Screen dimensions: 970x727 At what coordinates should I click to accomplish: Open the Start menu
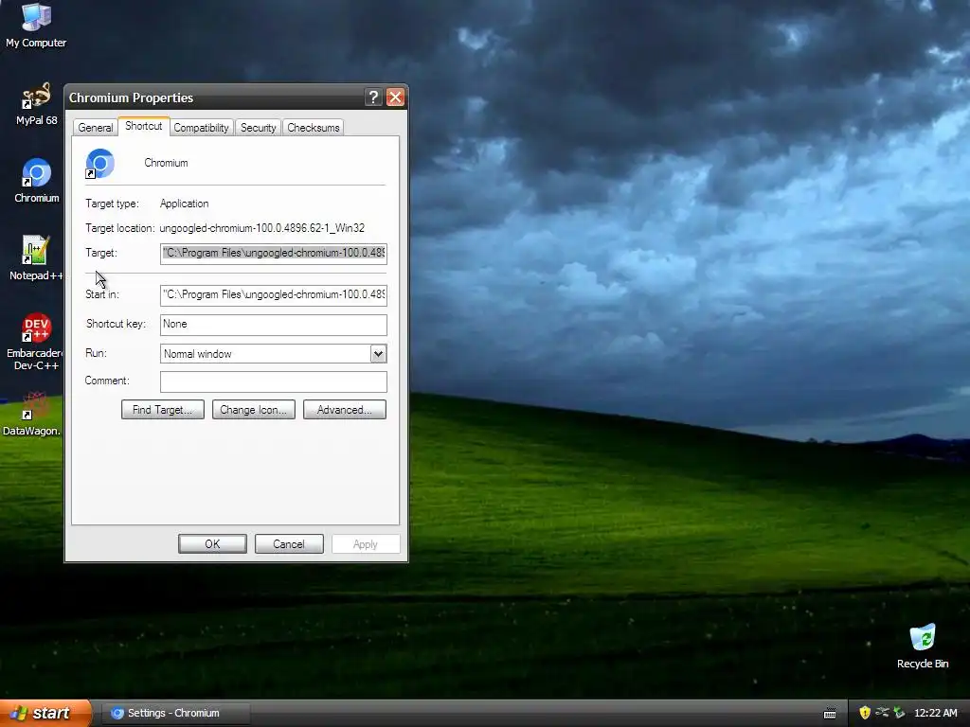[x=45, y=713]
